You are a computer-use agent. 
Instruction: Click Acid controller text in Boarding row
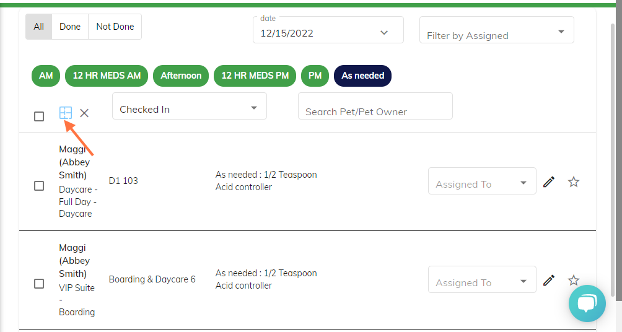point(243,286)
